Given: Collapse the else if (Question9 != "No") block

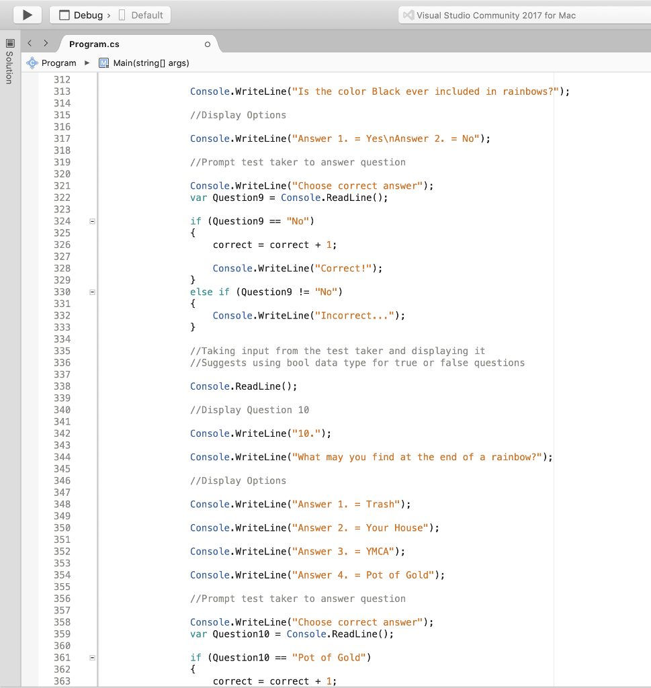Looking at the screenshot, I should tap(92, 292).
